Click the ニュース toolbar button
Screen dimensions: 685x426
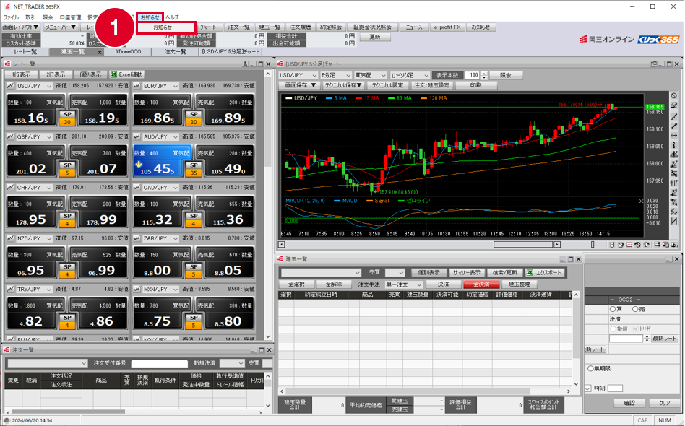414,27
